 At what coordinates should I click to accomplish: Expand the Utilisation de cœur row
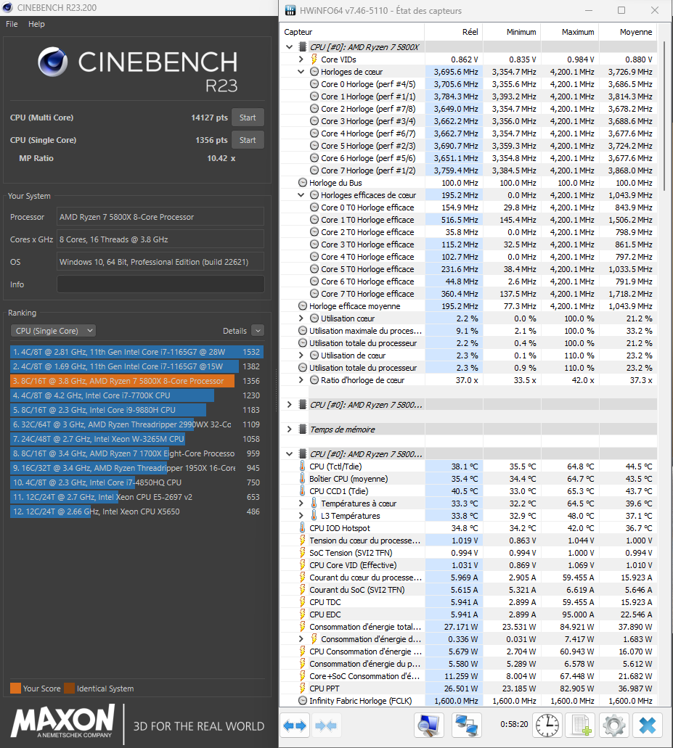click(301, 355)
